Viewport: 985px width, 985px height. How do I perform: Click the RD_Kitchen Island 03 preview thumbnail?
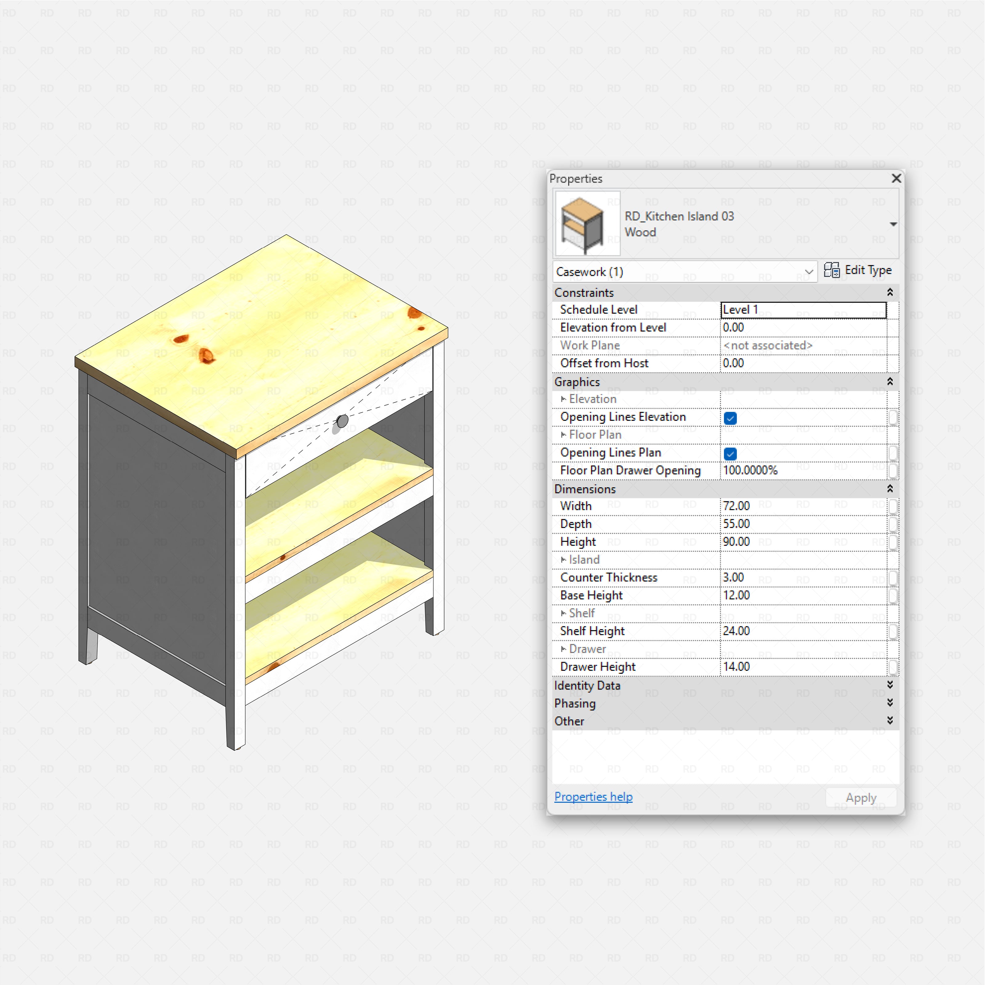click(x=587, y=223)
